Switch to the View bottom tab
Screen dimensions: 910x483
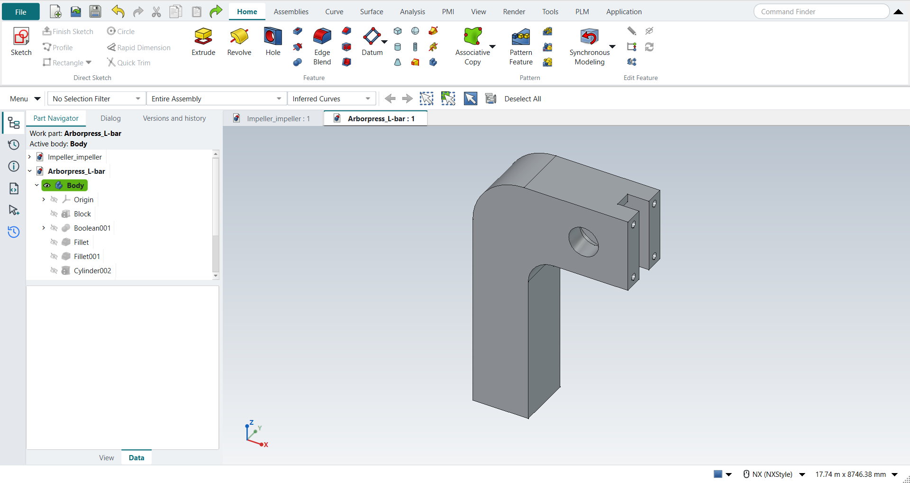107,458
